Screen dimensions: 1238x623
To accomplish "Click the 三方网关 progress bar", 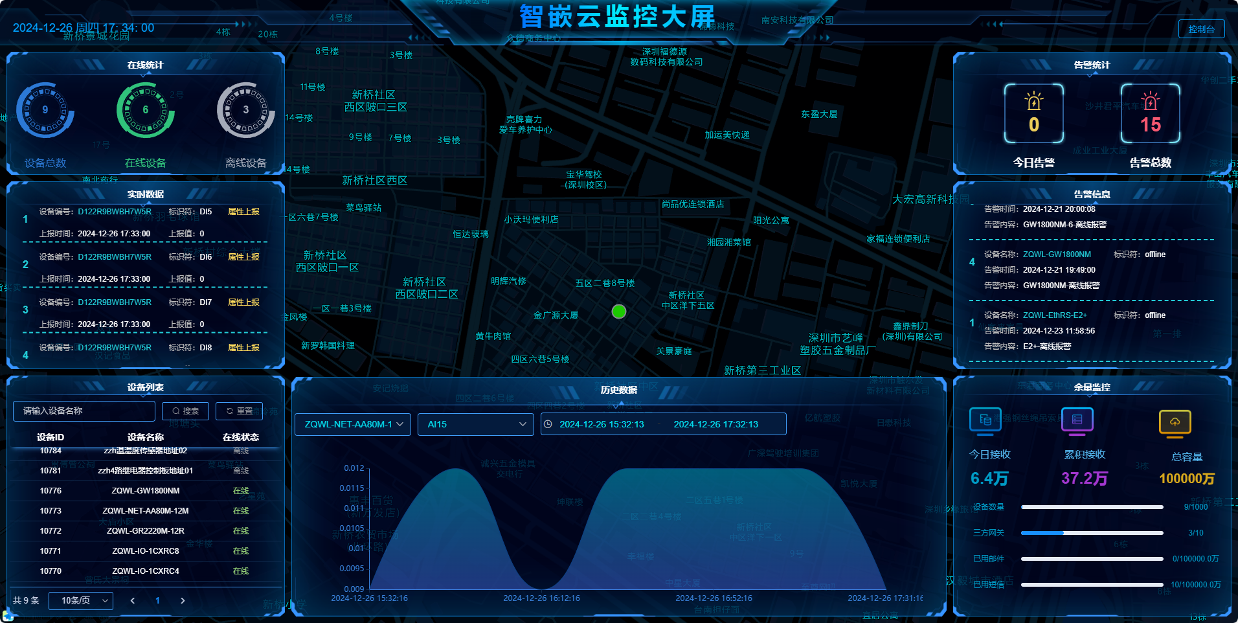I will click(1092, 533).
